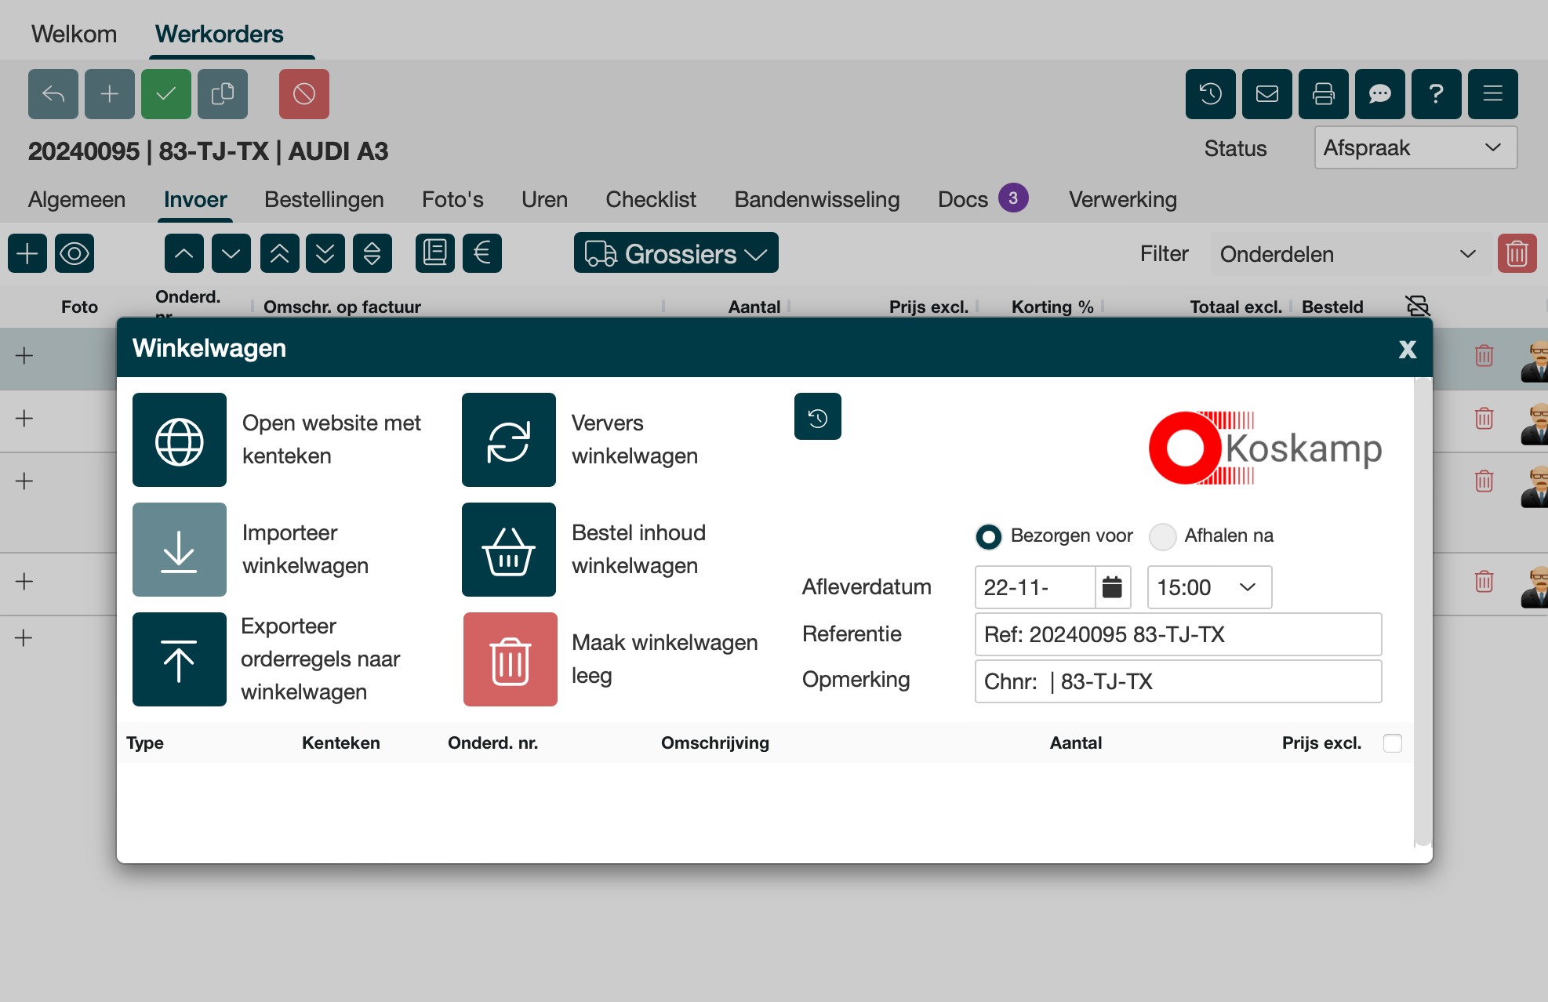The width and height of the screenshot is (1548, 1002).
Task: Open the calendar picker for Afleverdatum
Action: [x=1112, y=587]
